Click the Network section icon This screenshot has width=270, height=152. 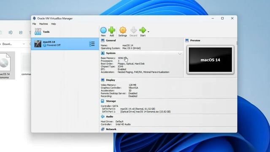103,129
